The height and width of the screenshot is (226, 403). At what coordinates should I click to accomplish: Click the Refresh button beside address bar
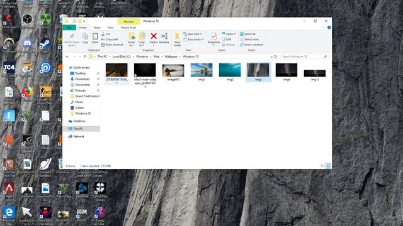[x=276, y=56]
